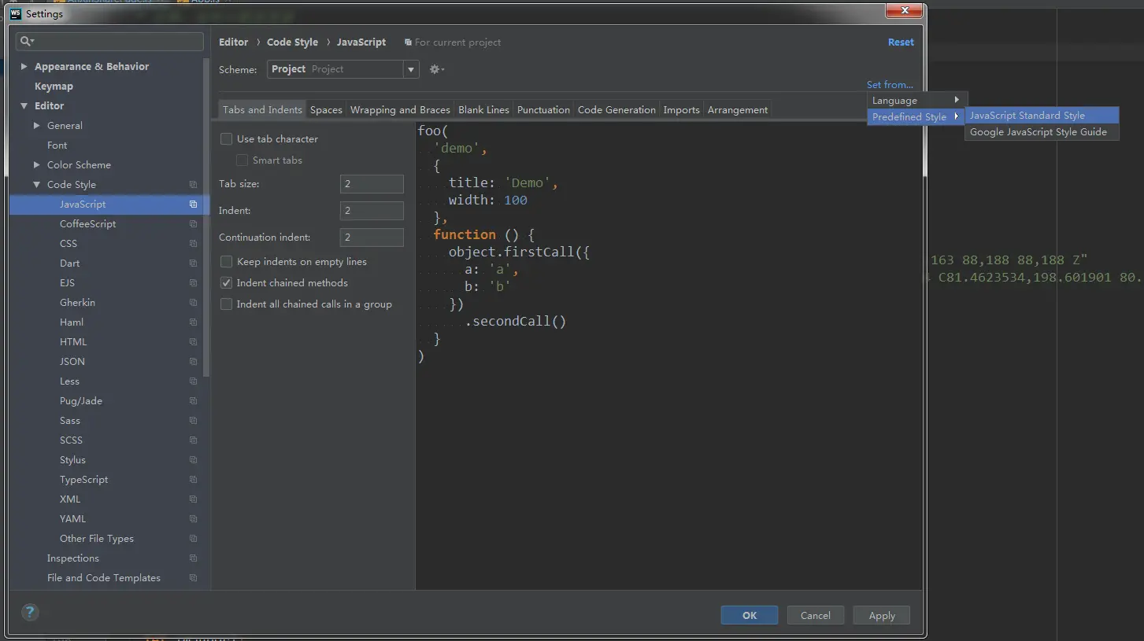Click the project-level icon beside EJS
This screenshot has height=641, width=1144.
[193, 283]
